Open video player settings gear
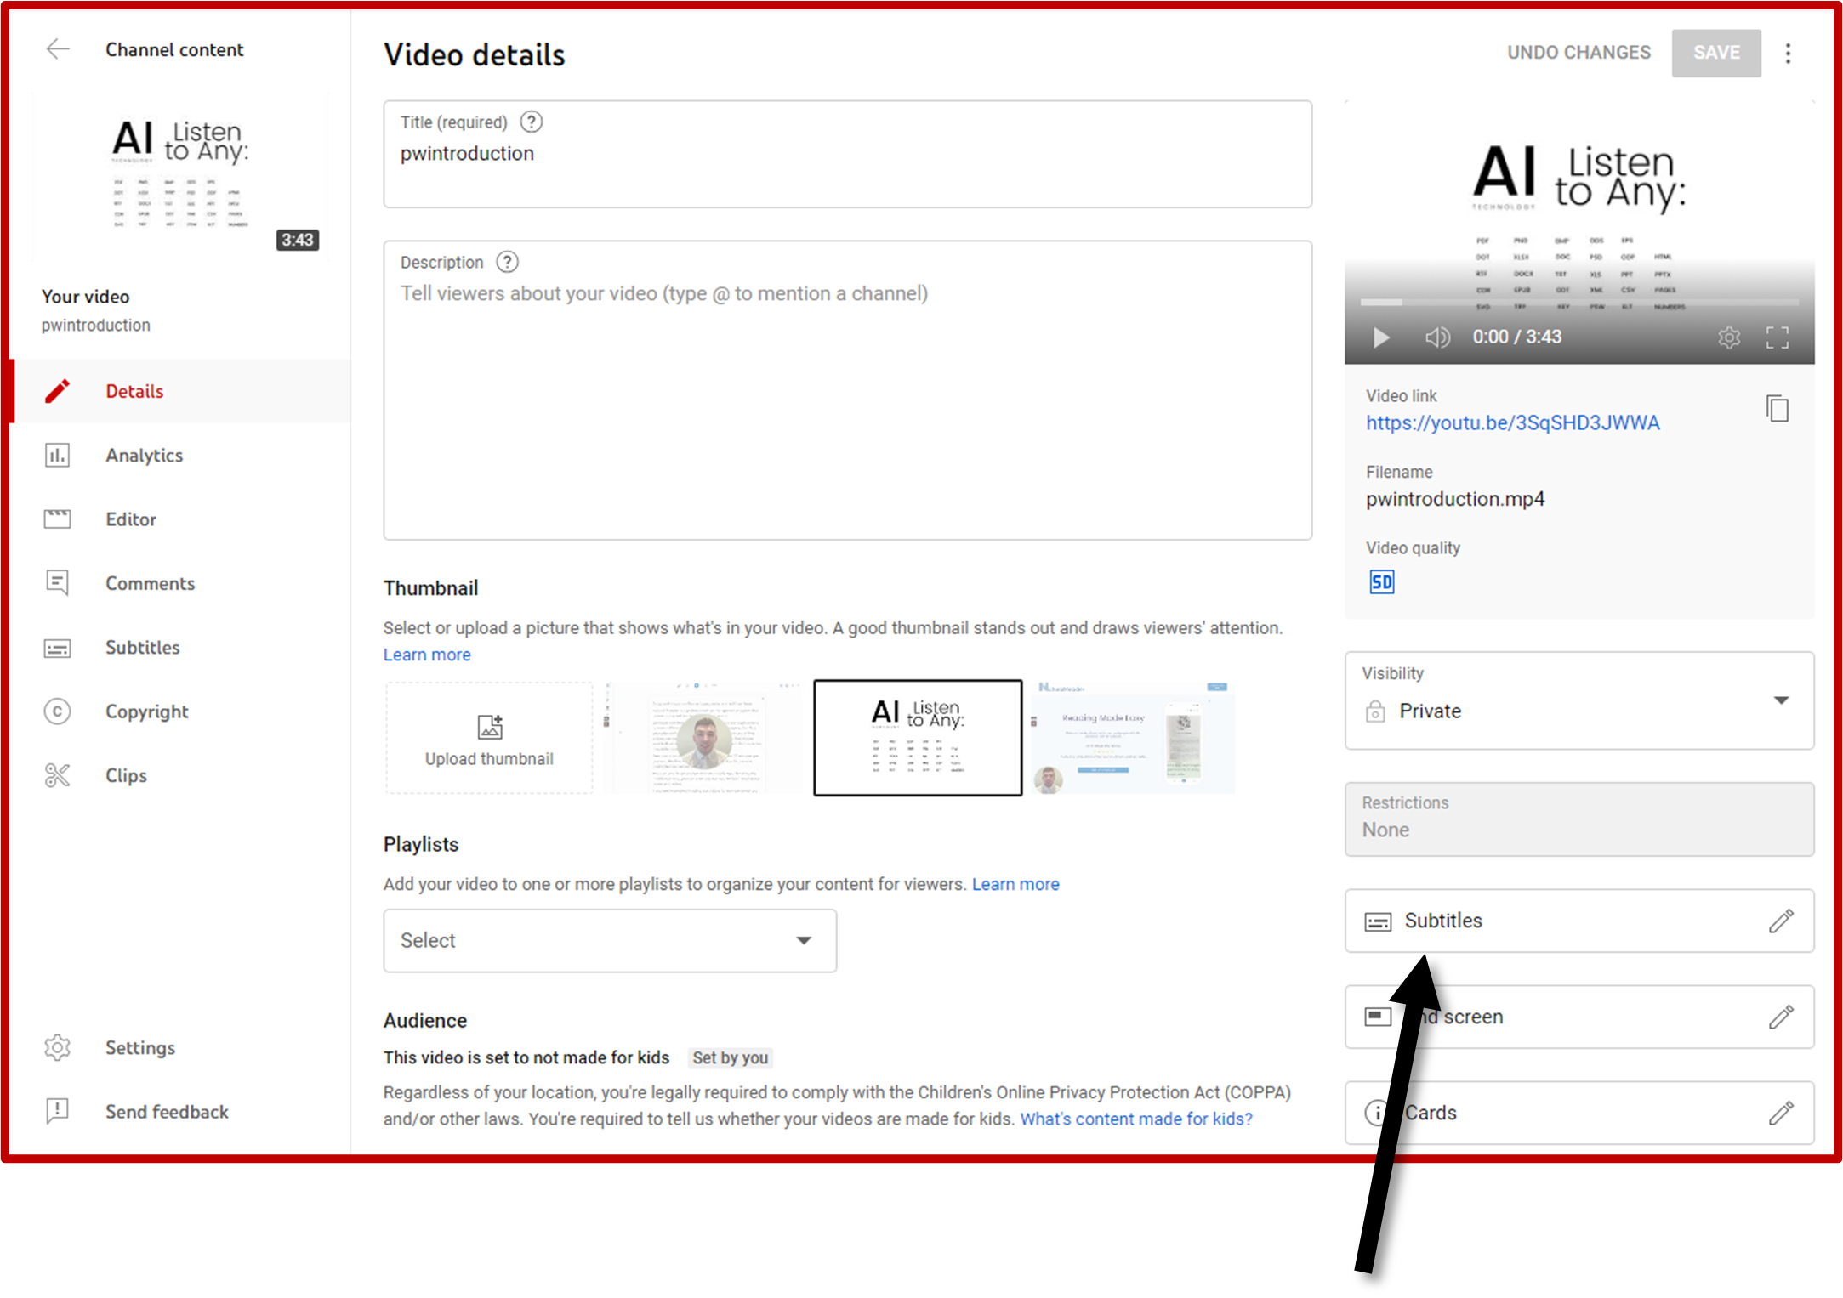Screen dimensions: 1843x1298 (1728, 337)
